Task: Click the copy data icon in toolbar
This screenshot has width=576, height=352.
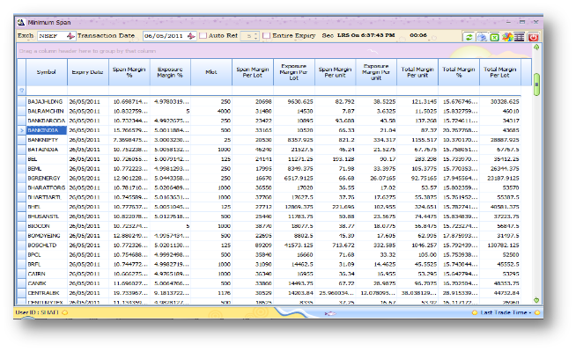Action: tap(484, 37)
